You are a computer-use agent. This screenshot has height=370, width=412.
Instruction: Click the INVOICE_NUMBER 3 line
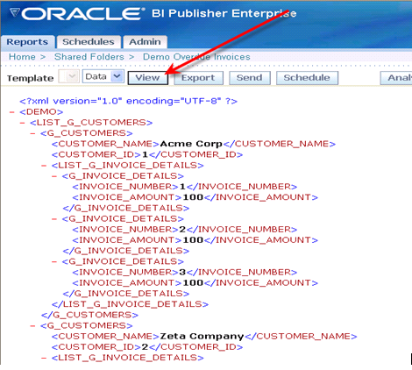[x=185, y=273]
